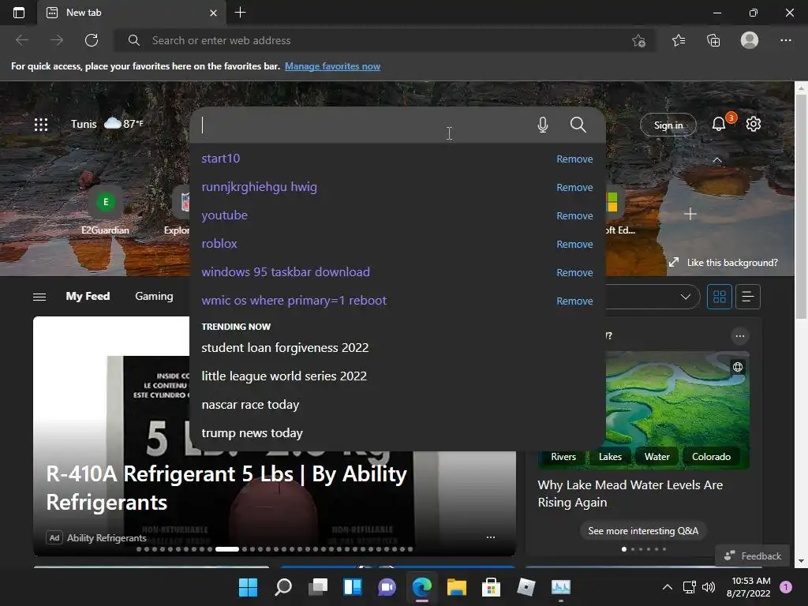Viewport: 808px width, 606px height.
Task: Add this page to favorites star icon
Action: (639, 41)
